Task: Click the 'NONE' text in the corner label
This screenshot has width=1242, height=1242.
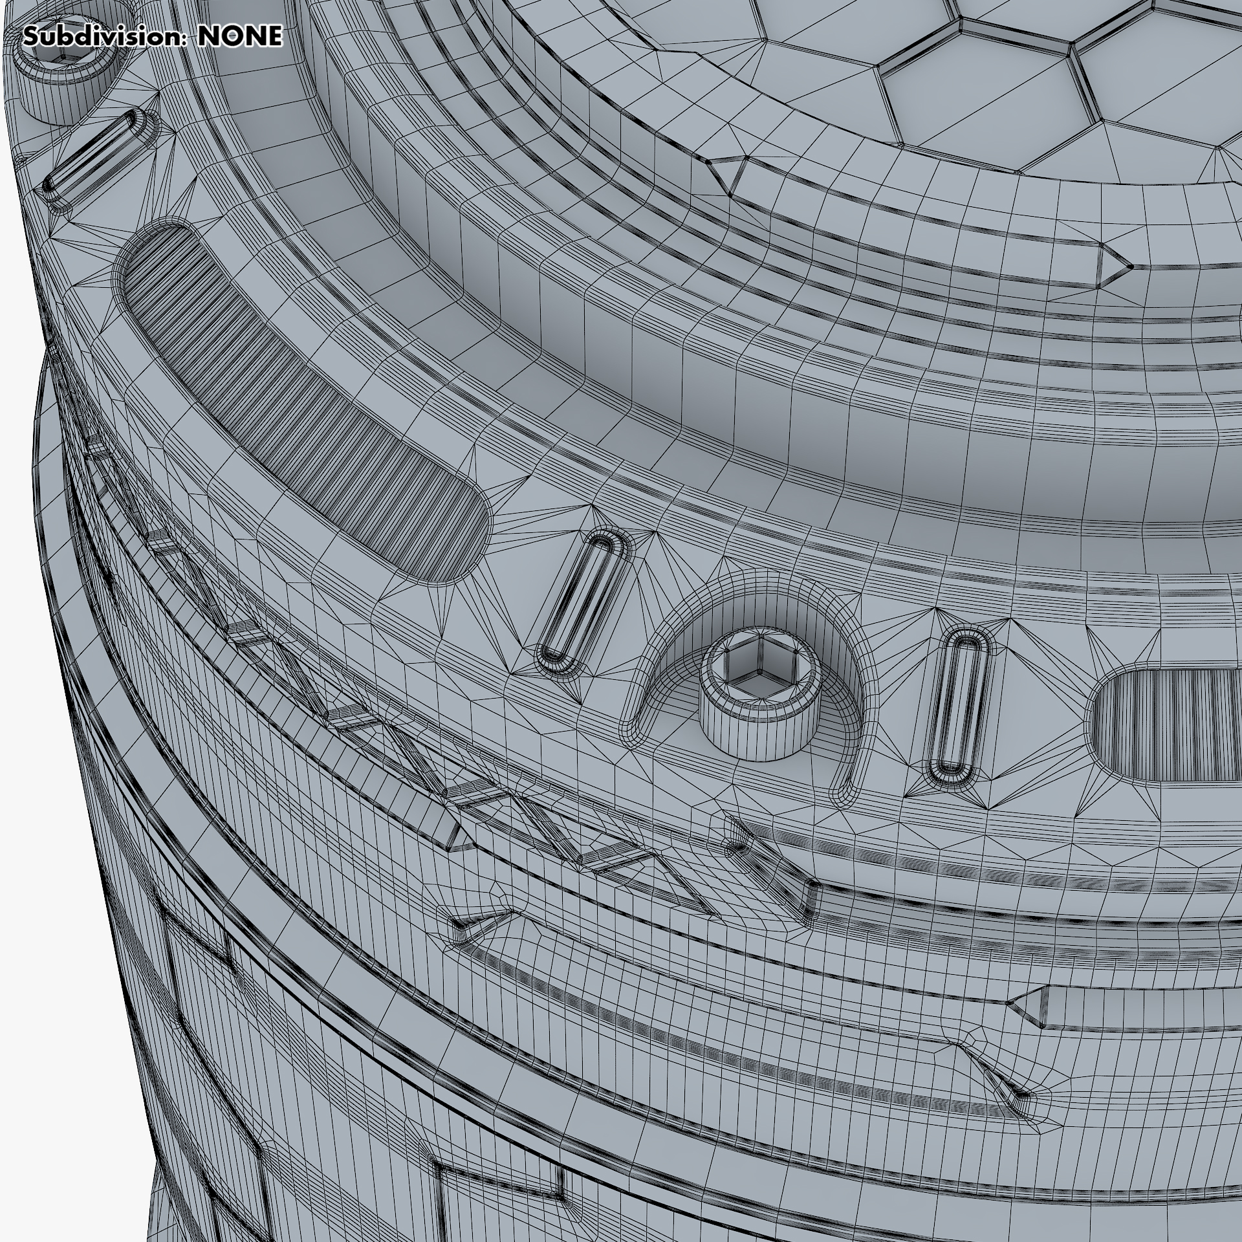Action: 240,37
